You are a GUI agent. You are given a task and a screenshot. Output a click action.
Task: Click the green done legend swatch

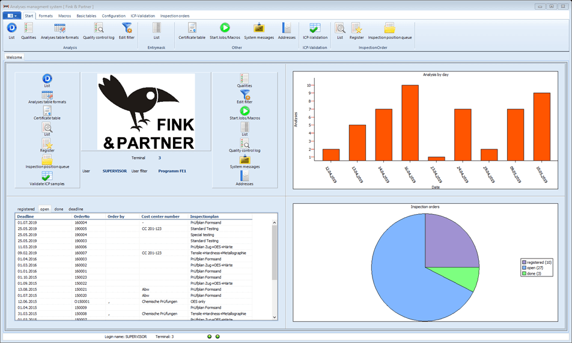point(524,273)
